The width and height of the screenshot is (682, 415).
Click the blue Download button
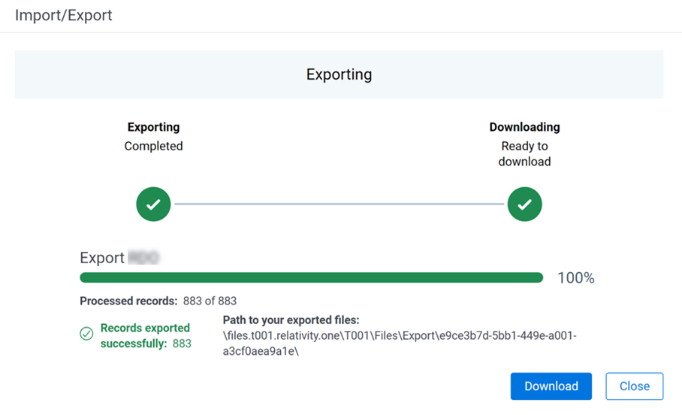551,386
